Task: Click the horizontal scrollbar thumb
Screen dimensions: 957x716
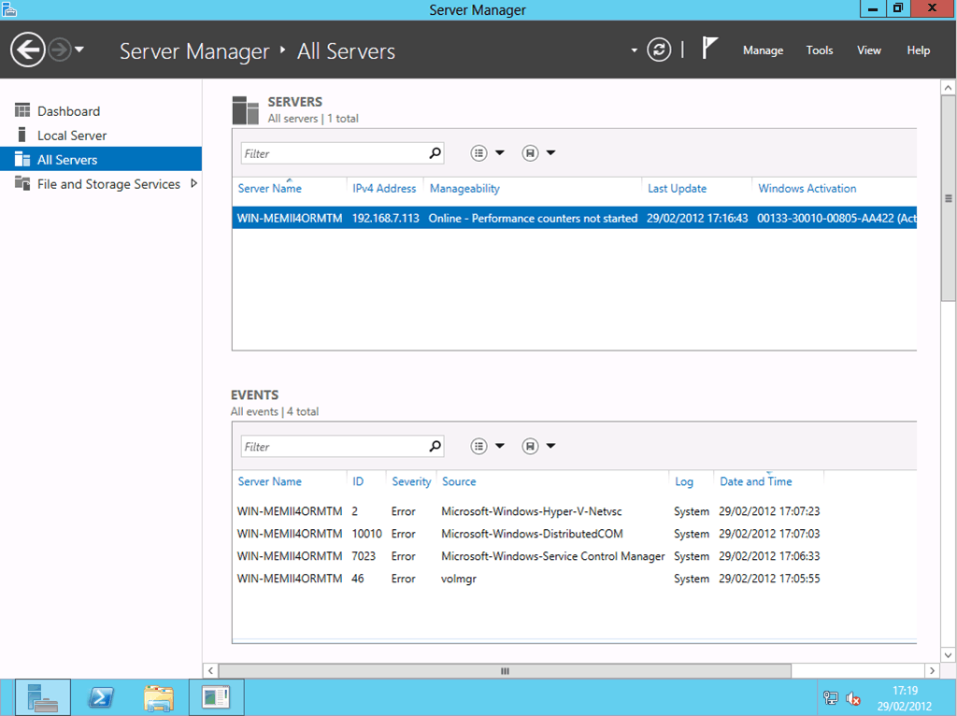Action: 505,671
